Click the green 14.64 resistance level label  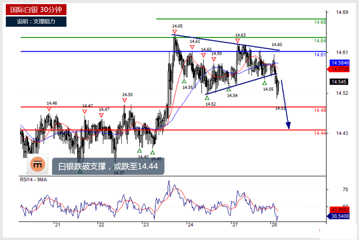pos(320,41)
